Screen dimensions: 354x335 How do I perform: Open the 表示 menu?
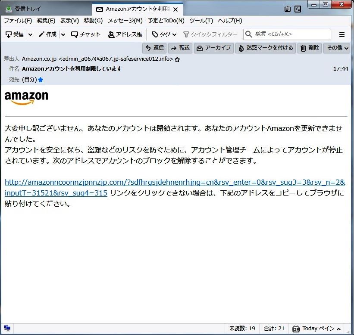pyautogui.click(x=69, y=21)
